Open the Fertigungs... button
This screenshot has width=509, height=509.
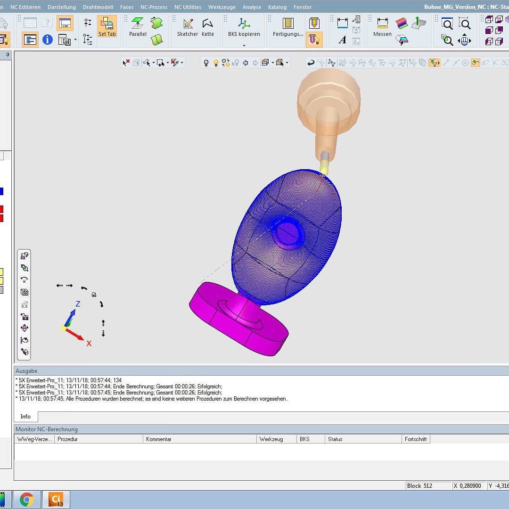coord(288,27)
